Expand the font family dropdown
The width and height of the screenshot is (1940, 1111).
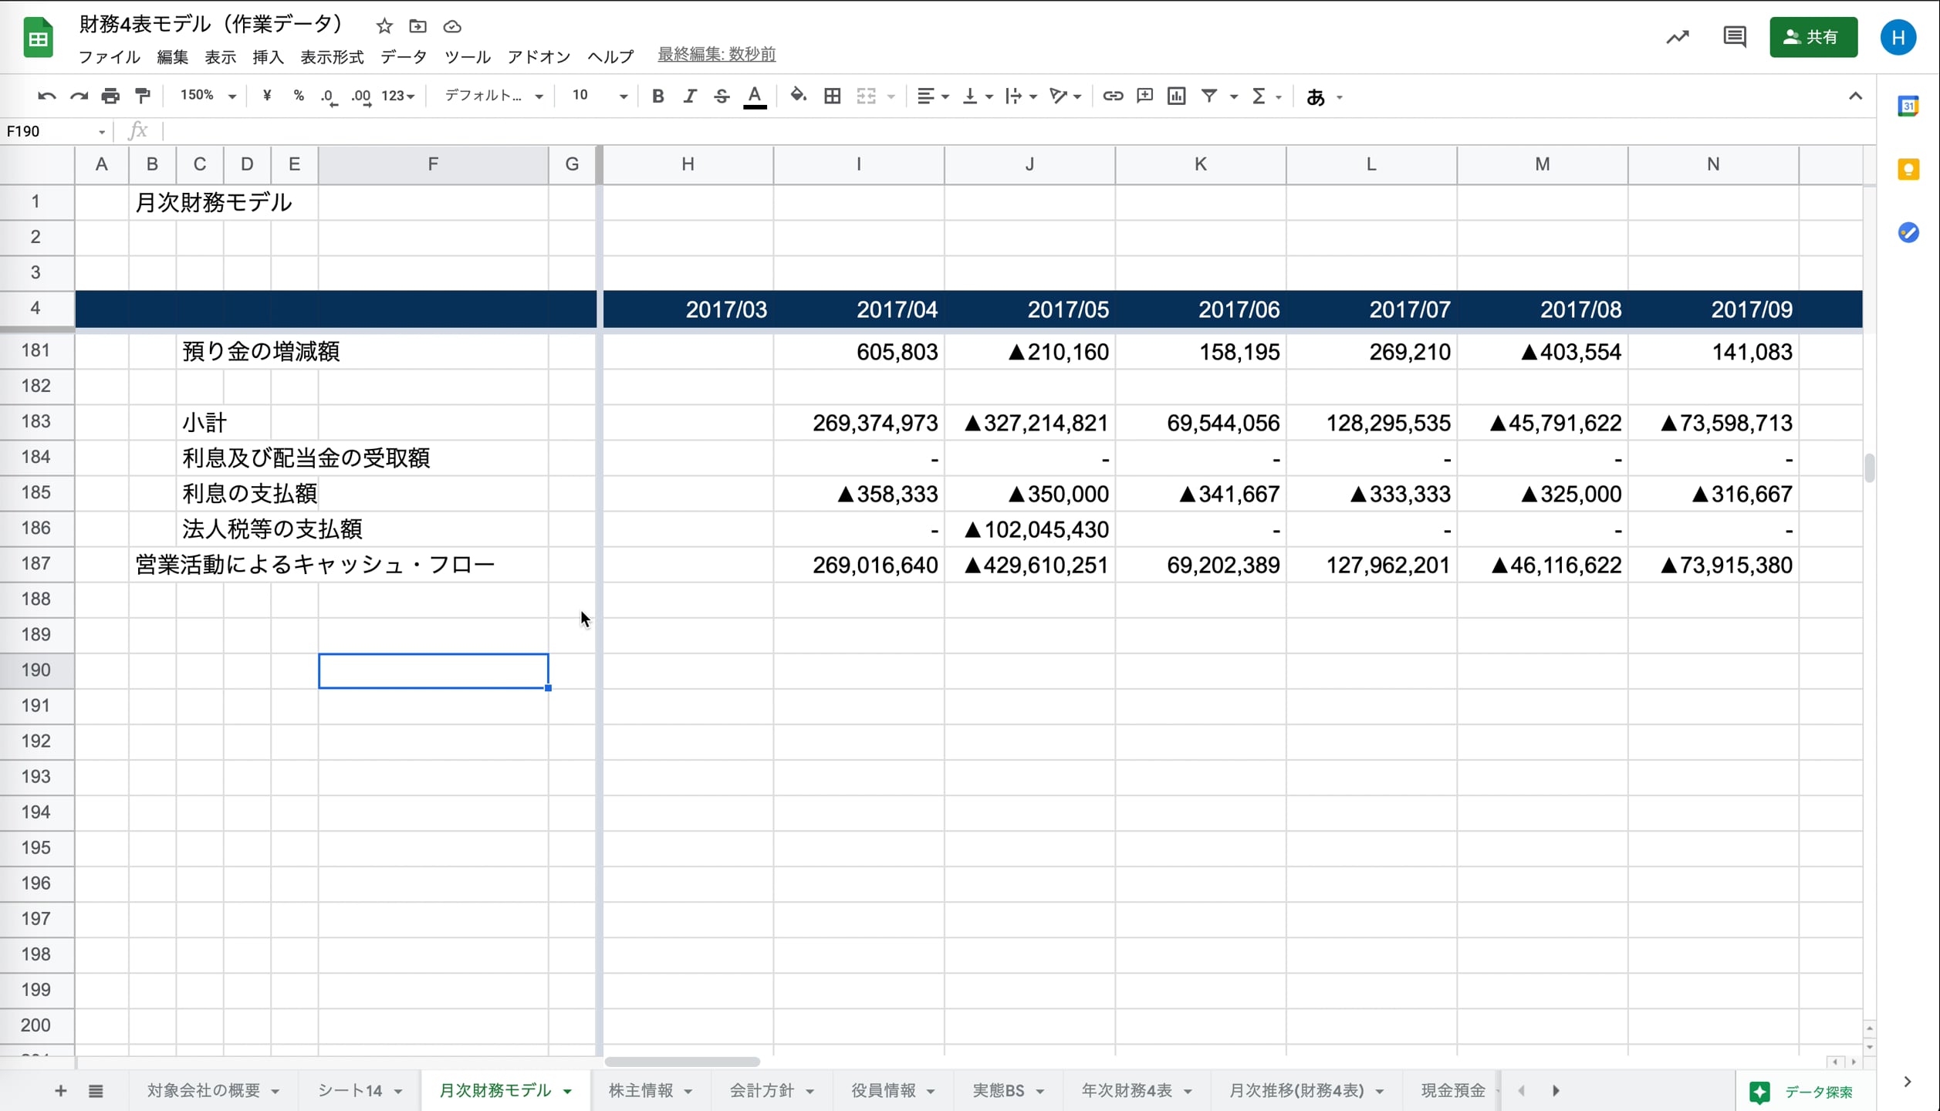pos(494,96)
